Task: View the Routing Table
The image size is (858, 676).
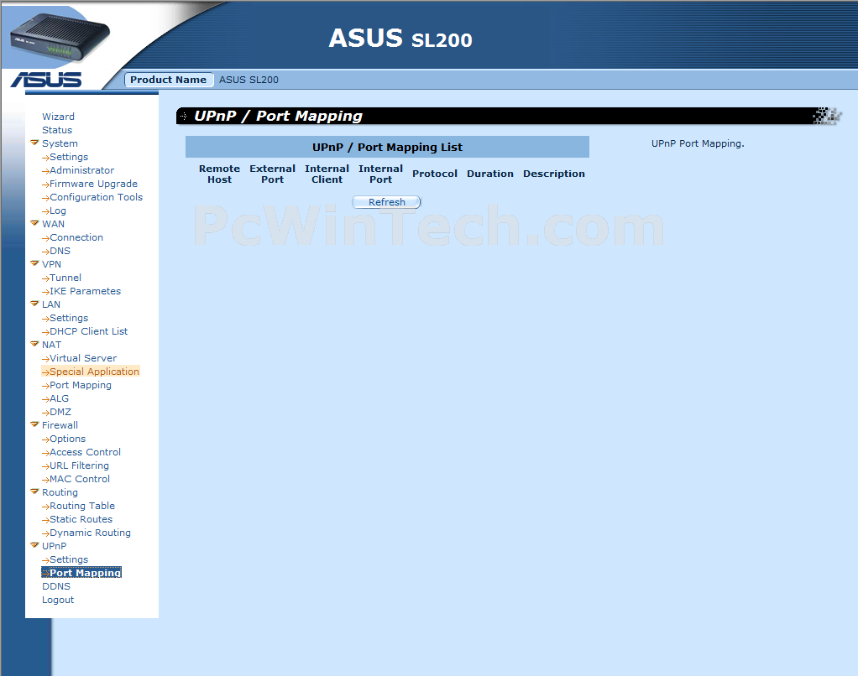Action: click(x=82, y=506)
